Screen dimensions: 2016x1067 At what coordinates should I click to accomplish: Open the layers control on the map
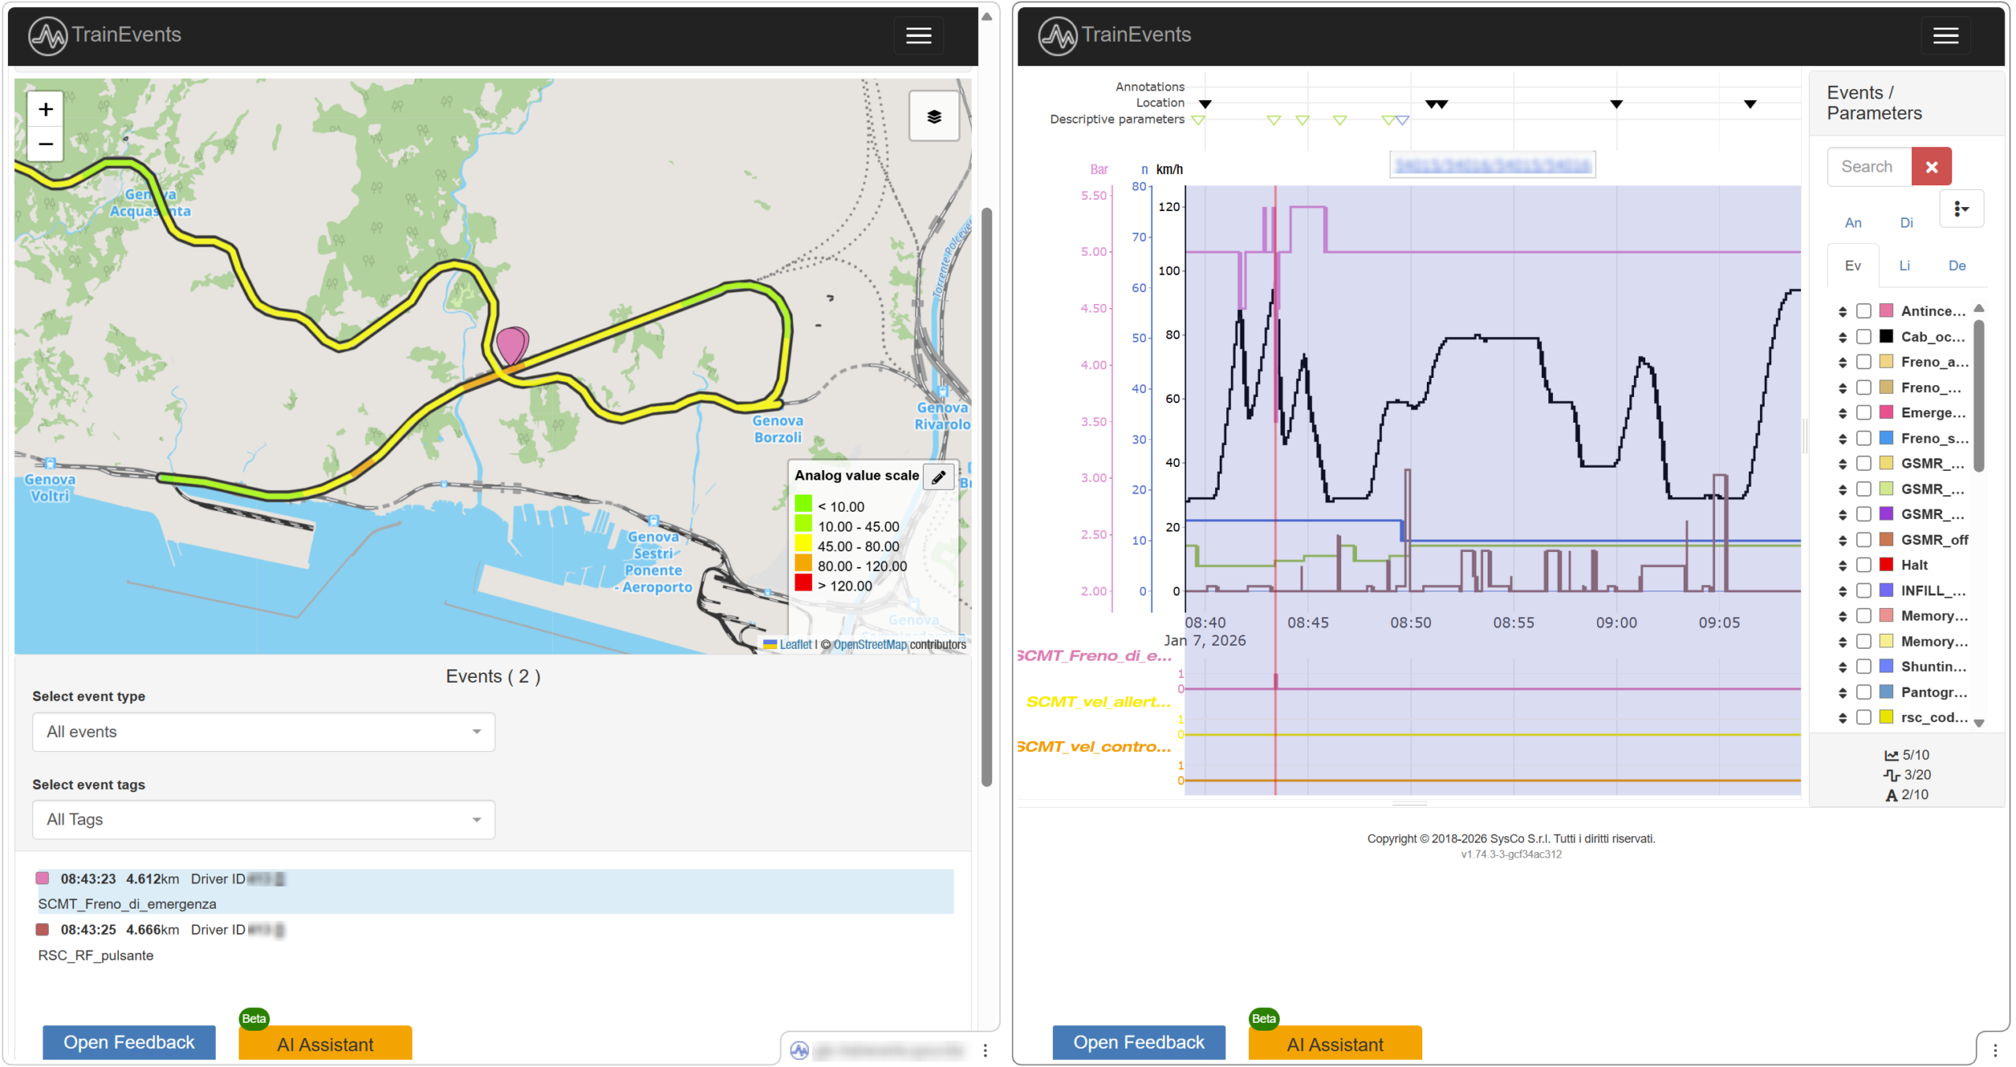click(934, 115)
